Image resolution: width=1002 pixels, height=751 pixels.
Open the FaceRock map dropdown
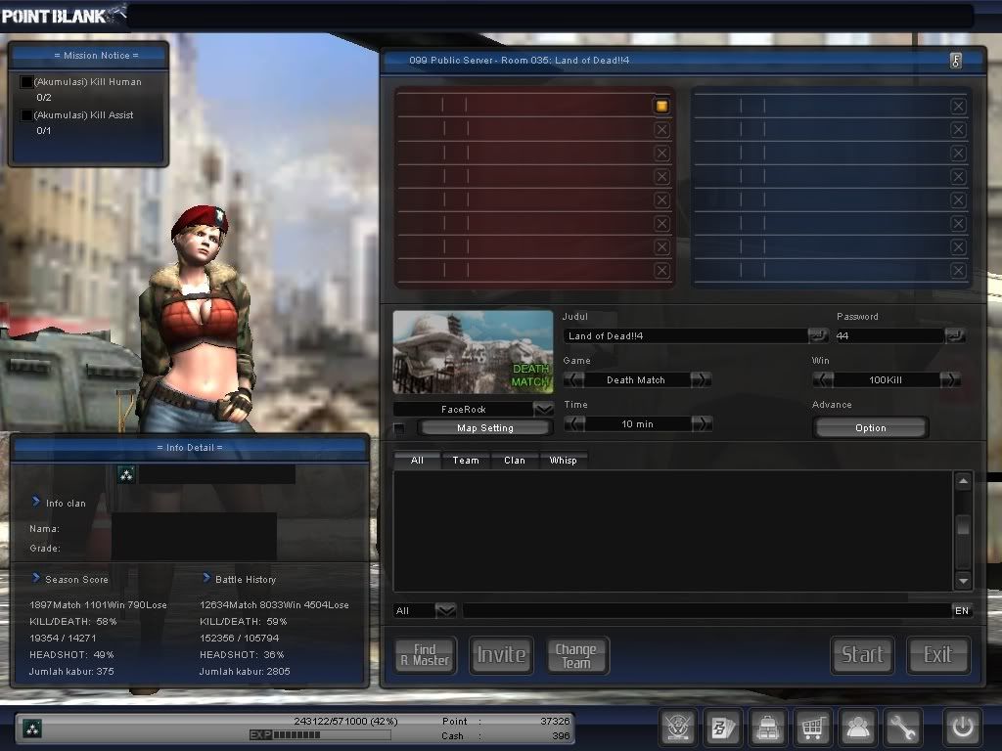click(543, 410)
